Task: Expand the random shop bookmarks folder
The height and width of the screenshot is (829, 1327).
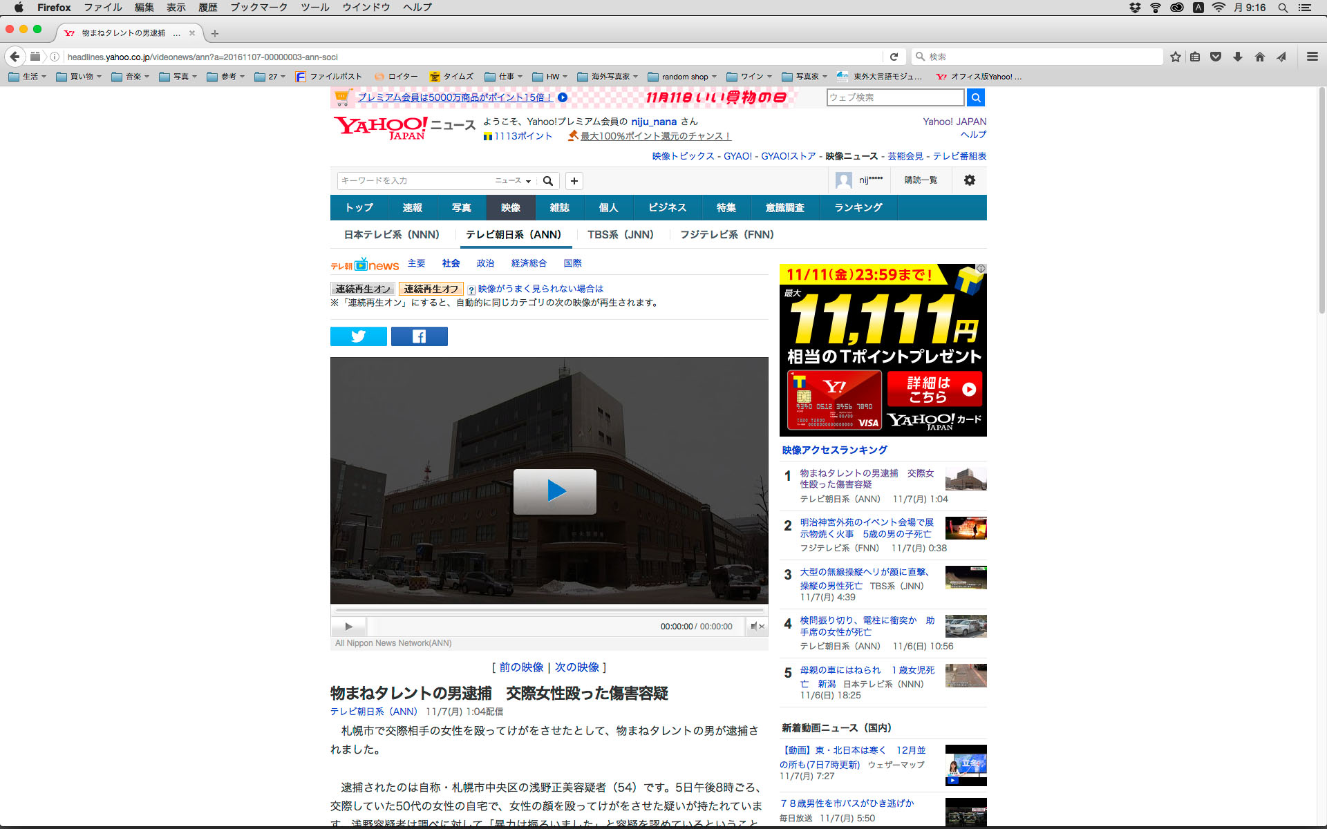Action: pos(681,77)
